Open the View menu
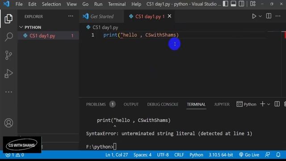 point(71,4)
